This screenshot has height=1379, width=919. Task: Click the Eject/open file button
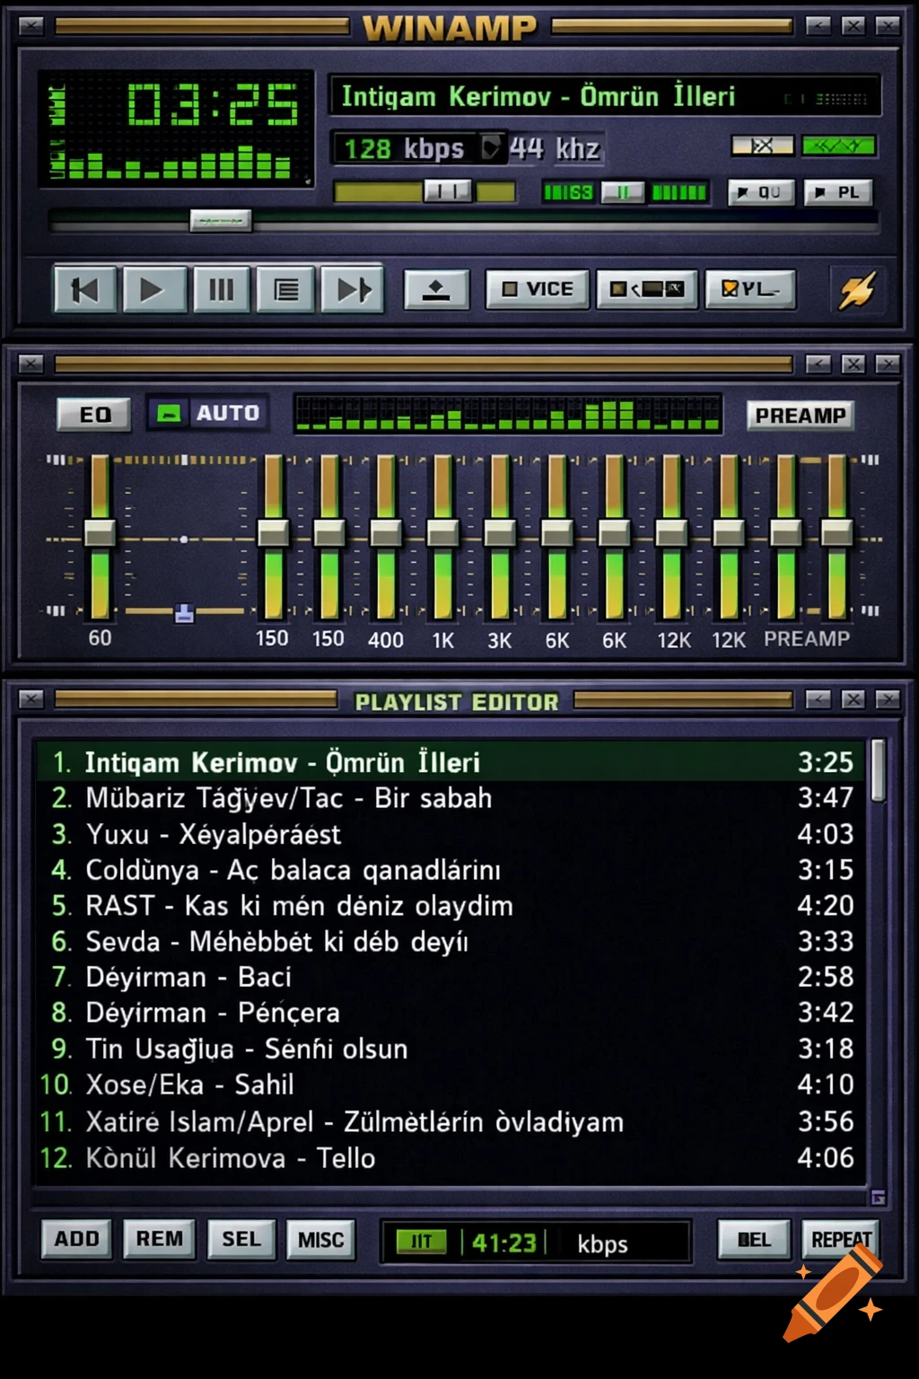(x=435, y=289)
